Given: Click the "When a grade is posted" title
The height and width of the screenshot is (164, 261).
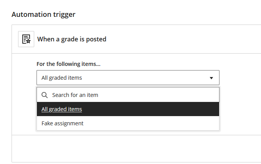Looking at the screenshot, I should coord(71,39).
